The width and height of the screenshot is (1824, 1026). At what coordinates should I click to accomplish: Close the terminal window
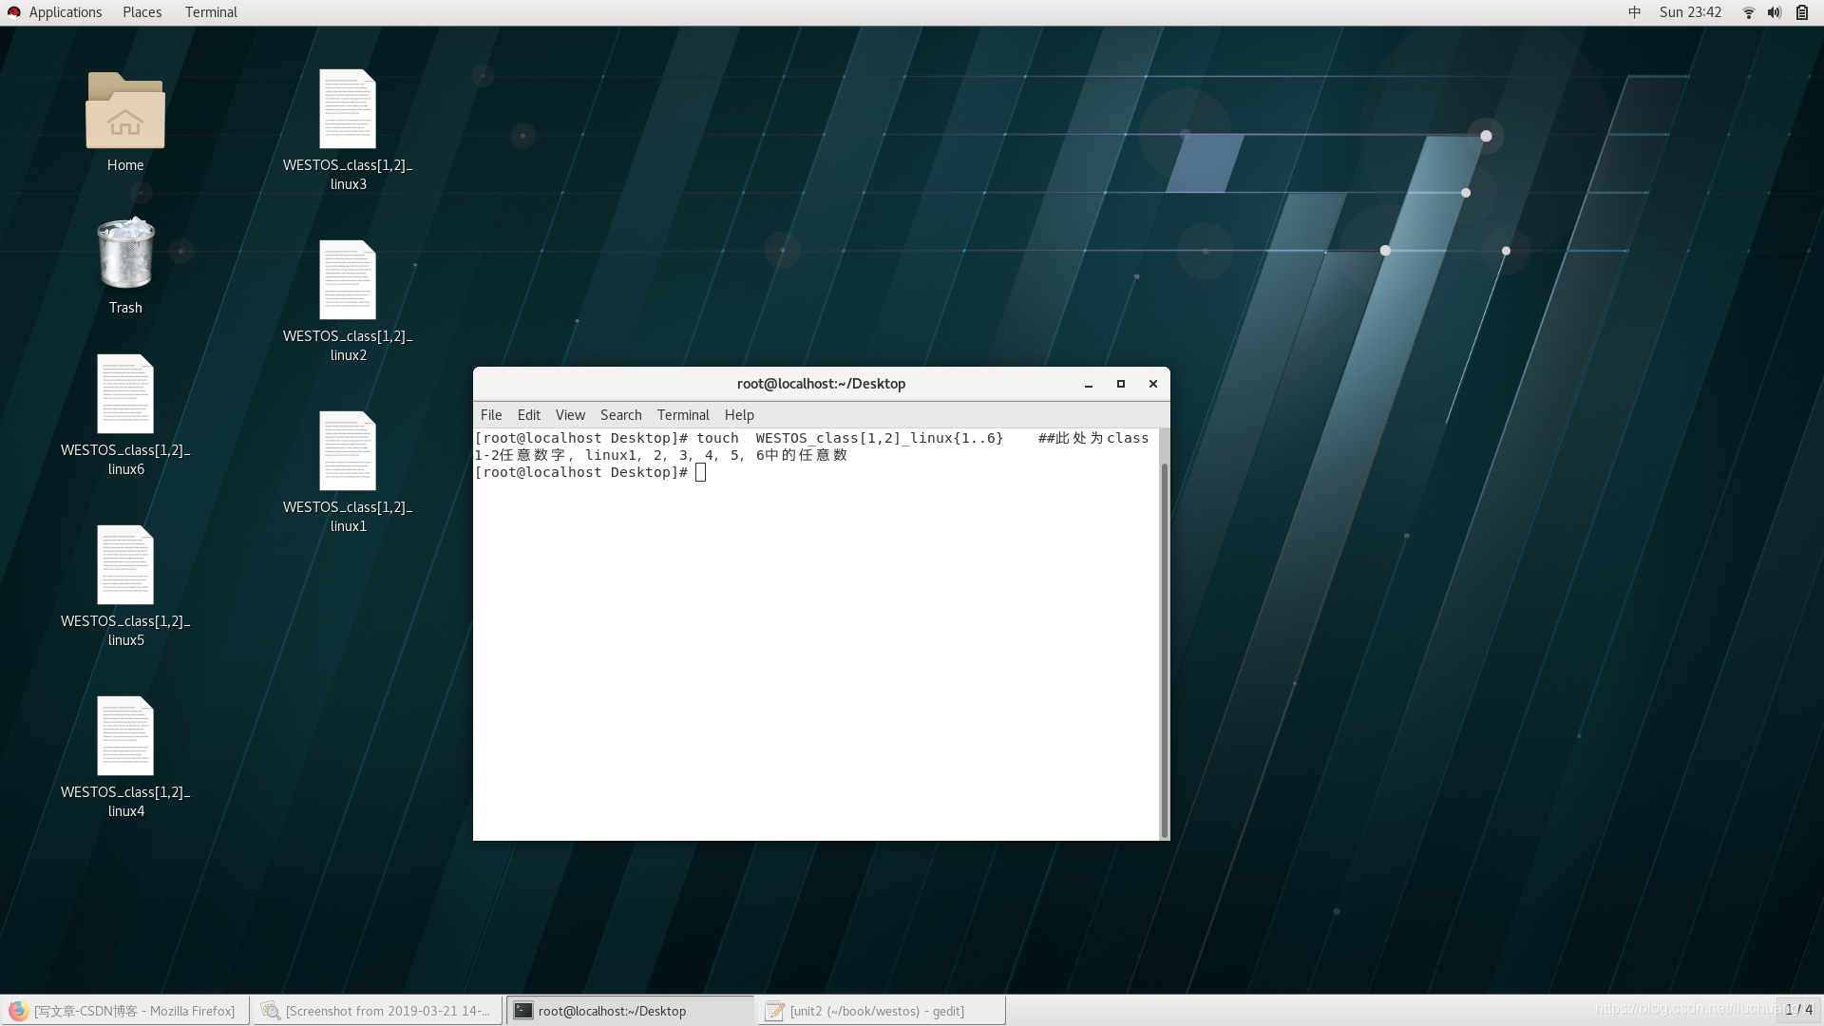(1153, 384)
